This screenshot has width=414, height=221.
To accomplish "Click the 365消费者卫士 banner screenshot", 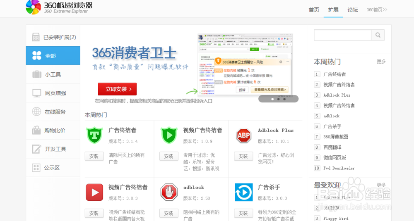I will point(245,65).
